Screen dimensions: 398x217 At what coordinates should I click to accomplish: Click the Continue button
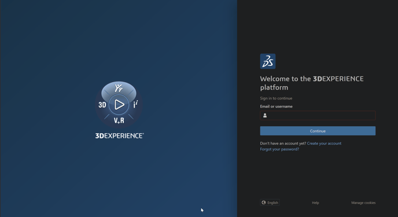318,131
